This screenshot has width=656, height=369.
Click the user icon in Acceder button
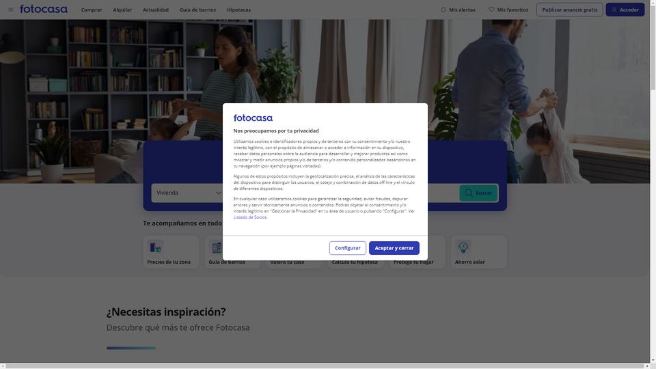coord(614,10)
